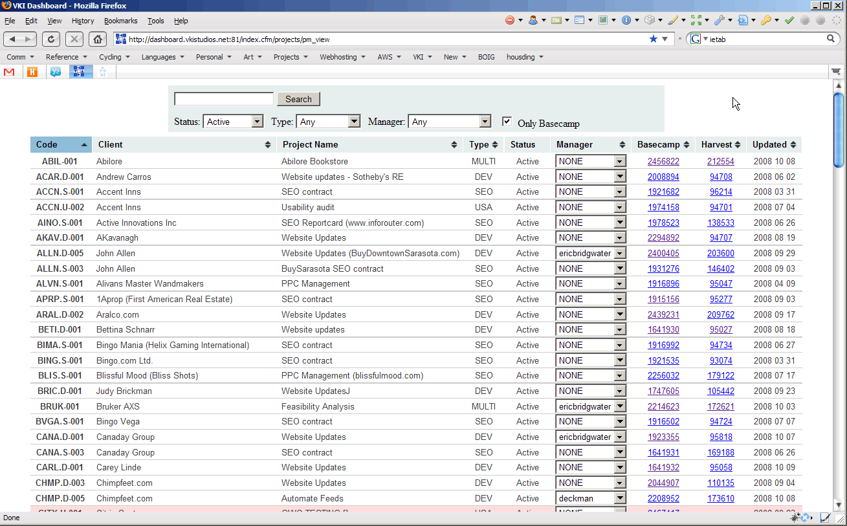The image size is (847, 526).
Task: Open the Manager filter dropdown
Action: [450, 122]
